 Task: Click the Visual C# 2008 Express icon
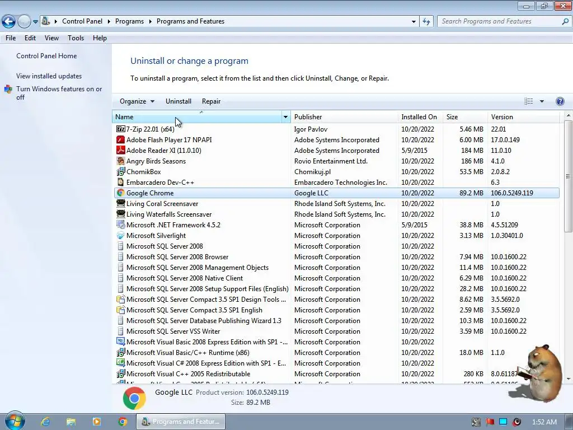[x=121, y=363]
